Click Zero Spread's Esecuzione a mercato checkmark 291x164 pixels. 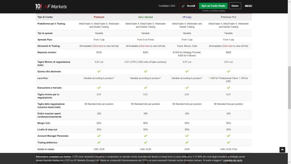pos(145,88)
